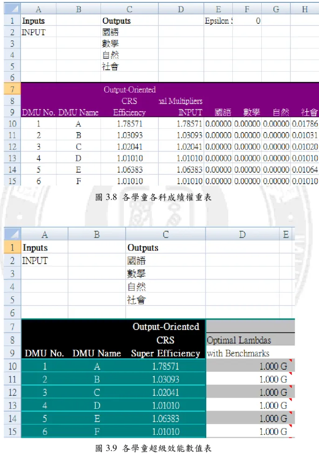The image size is (319, 453).
Task: Click the INPUT cell in row 2 of the Super Efficiency sheet
Action: (x=45, y=260)
